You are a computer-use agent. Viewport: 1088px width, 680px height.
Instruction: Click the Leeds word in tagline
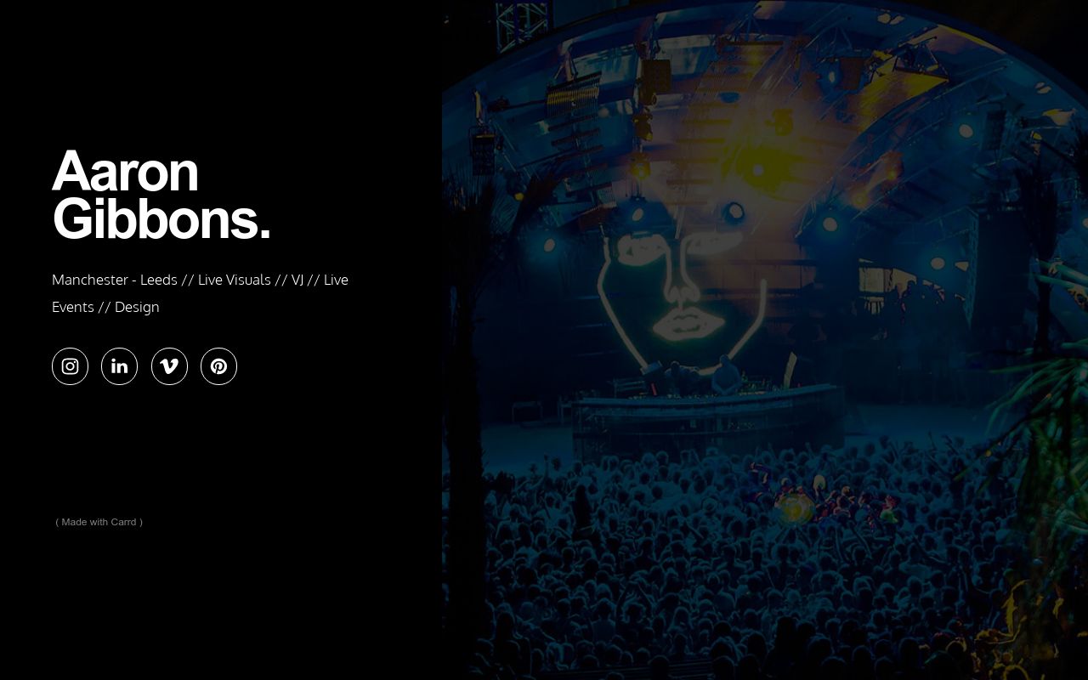tap(159, 280)
